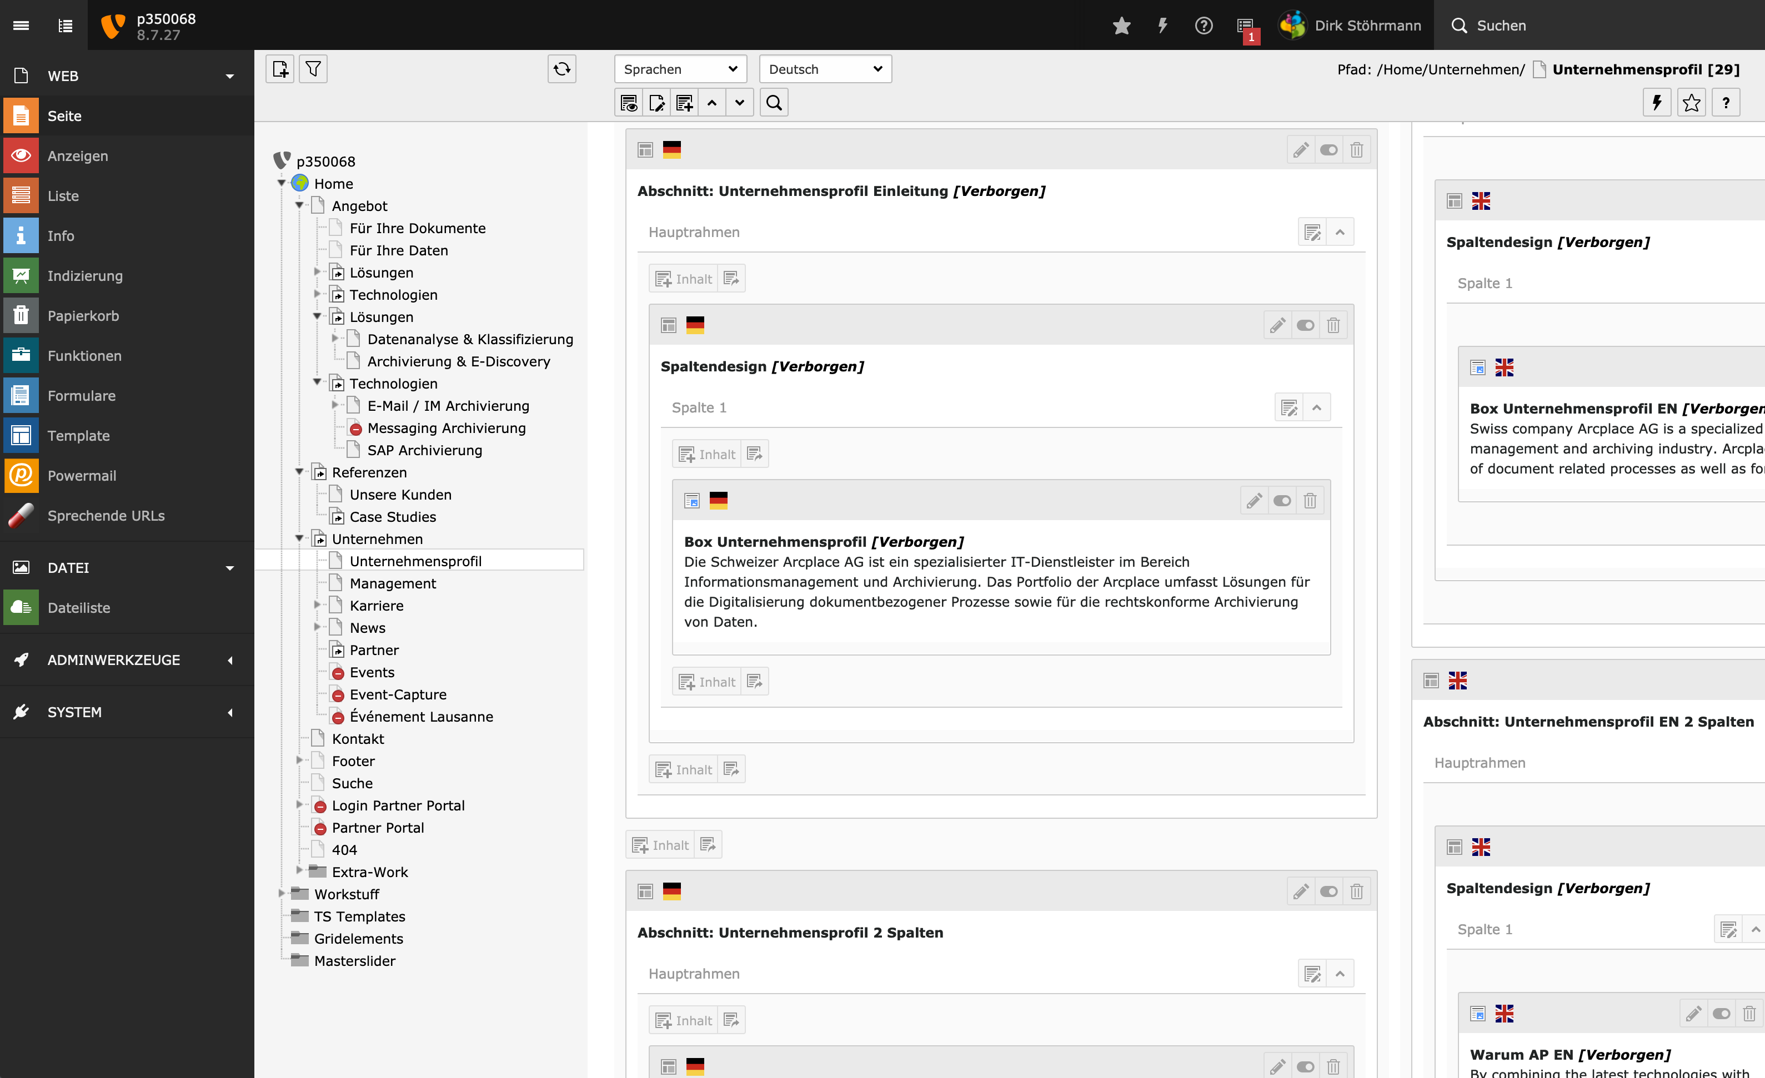Viewport: 1765px width, 1078px height.
Task: Click the Suchen search field
Action: pos(1599,25)
